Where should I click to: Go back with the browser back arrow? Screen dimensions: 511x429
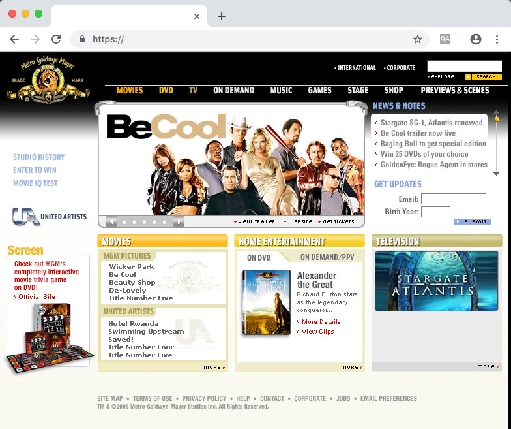click(x=14, y=39)
